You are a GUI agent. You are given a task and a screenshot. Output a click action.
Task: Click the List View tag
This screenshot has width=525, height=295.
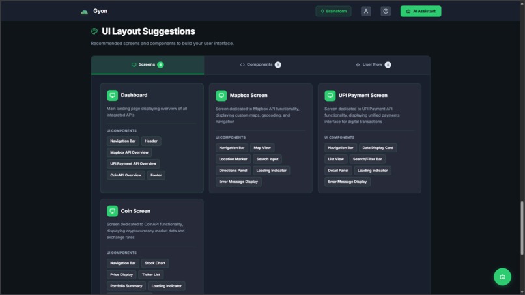pos(336,159)
